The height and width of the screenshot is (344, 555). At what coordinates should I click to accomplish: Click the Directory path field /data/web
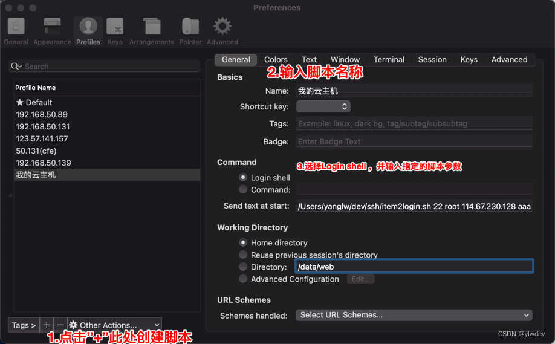414,267
